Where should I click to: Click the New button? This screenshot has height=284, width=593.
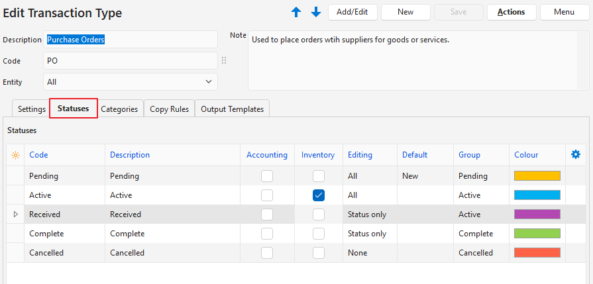coord(405,12)
